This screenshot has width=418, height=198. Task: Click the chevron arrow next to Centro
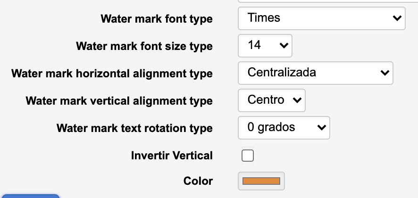click(297, 100)
